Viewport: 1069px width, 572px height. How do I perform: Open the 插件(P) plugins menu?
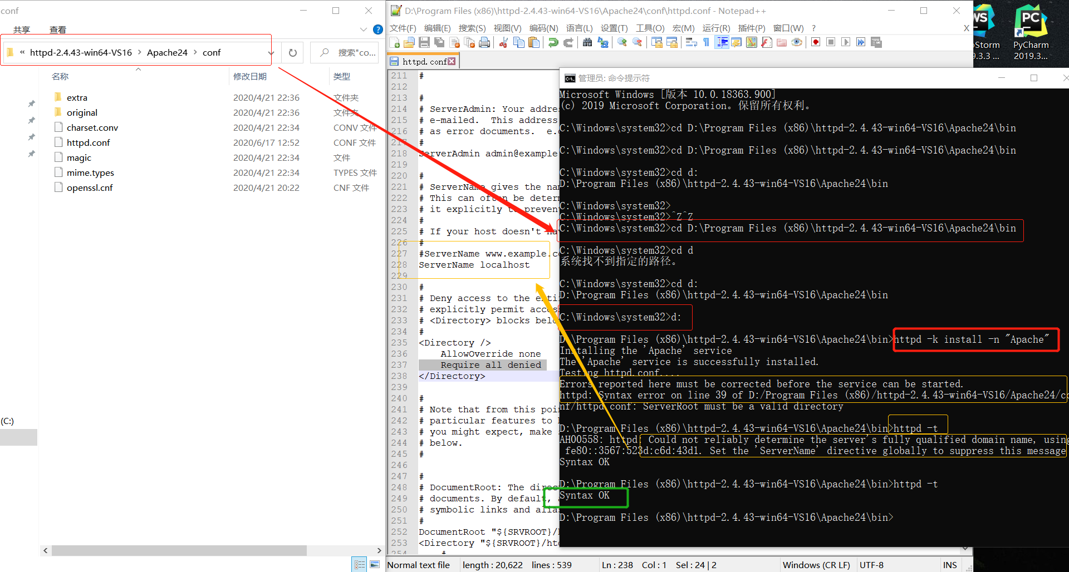tap(752, 28)
